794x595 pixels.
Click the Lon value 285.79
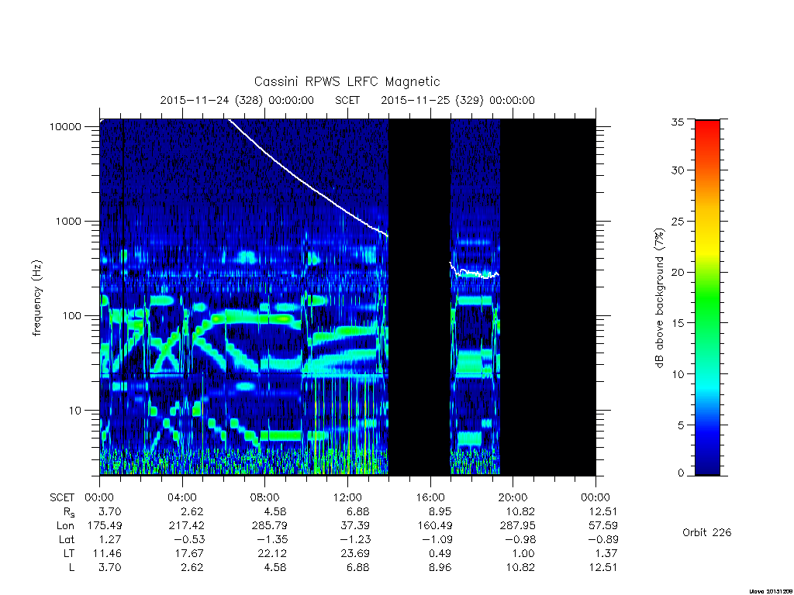pos(269,526)
